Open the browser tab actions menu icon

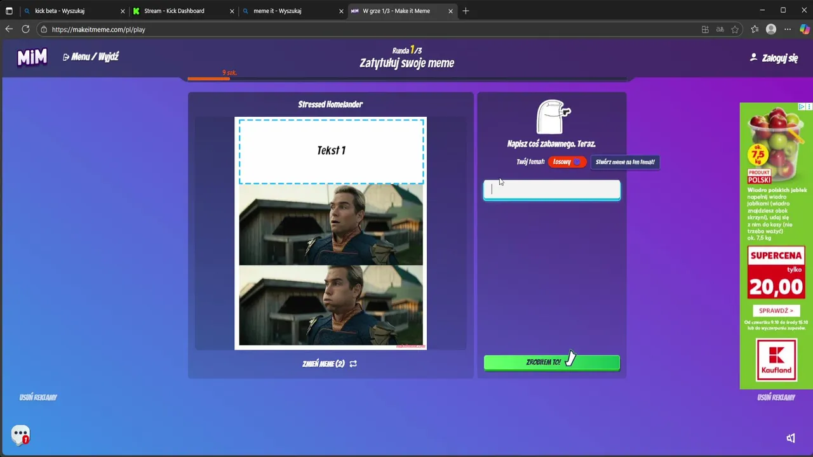[9, 11]
